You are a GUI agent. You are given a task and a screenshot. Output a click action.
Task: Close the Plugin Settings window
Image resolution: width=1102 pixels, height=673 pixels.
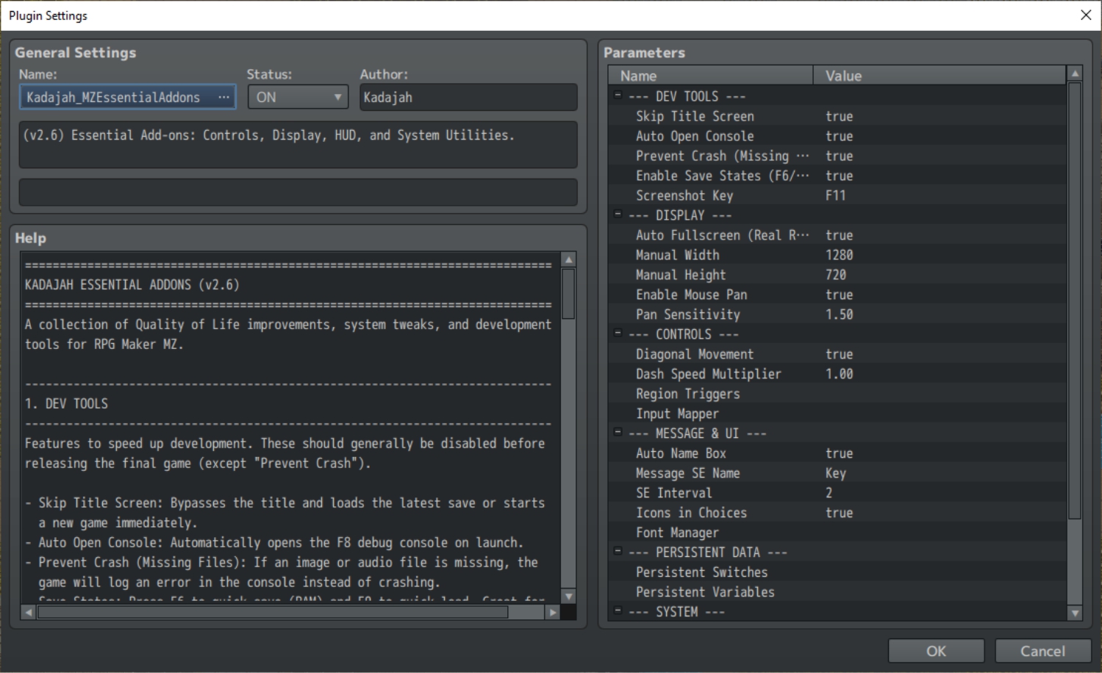click(x=1086, y=15)
